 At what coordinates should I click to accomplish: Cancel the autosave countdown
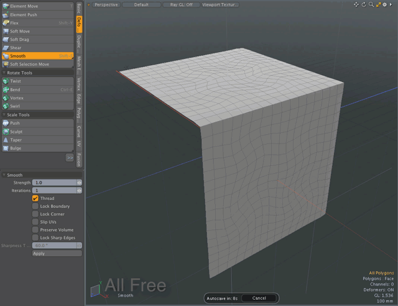[259, 298]
